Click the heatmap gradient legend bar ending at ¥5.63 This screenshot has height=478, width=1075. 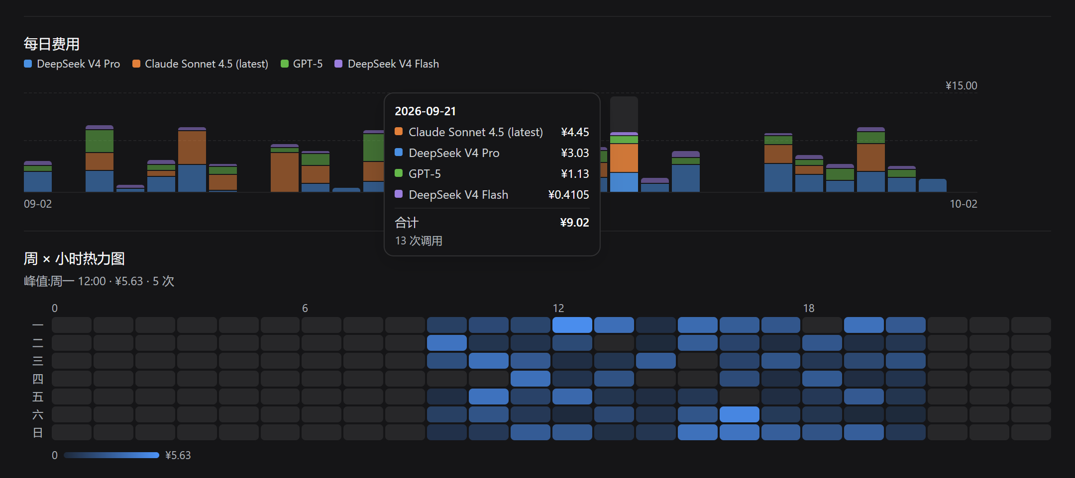click(x=111, y=455)
